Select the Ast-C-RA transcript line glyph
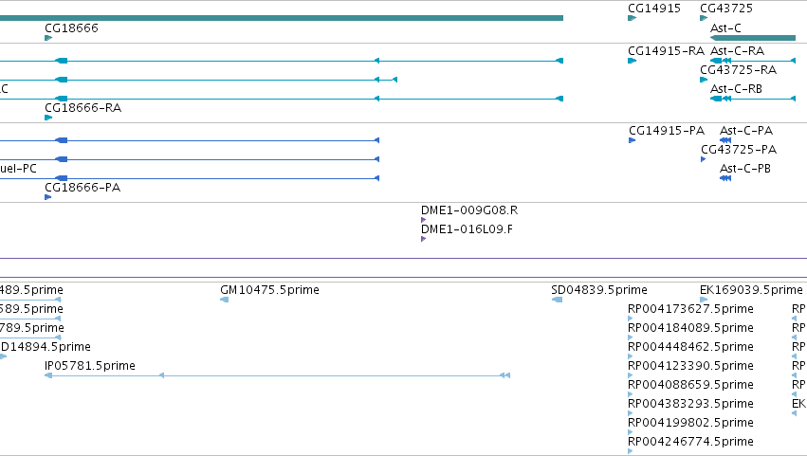 tap(752, 61)
